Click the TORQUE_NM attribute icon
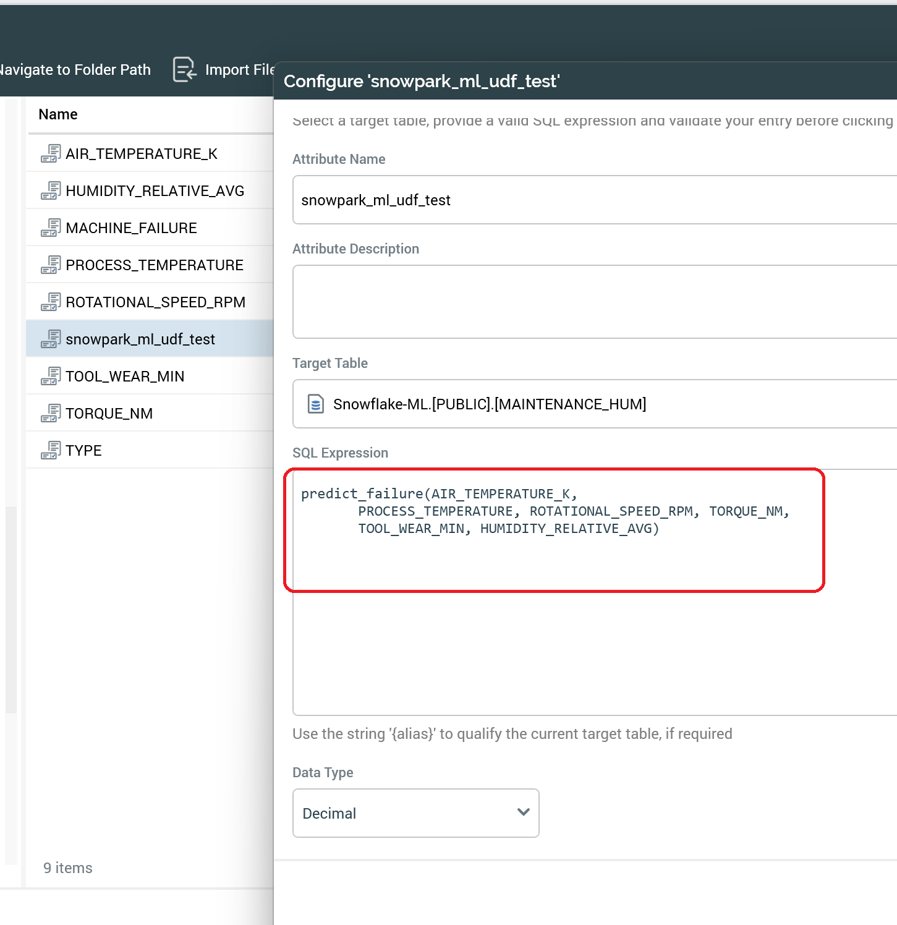The width and height of the screenshot is (897, 925). point(51,413)
